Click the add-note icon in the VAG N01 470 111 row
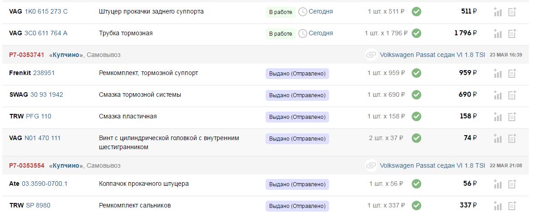This screenshot has height=212, width=537. (512, 138)
